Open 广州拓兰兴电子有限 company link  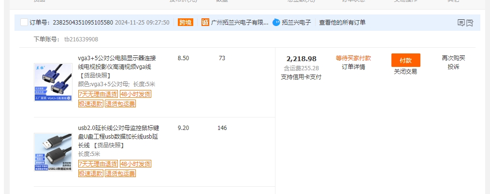click(x=240, y=22)
